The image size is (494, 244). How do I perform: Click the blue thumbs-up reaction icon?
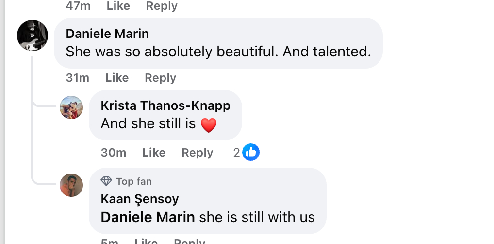point(251,153)
